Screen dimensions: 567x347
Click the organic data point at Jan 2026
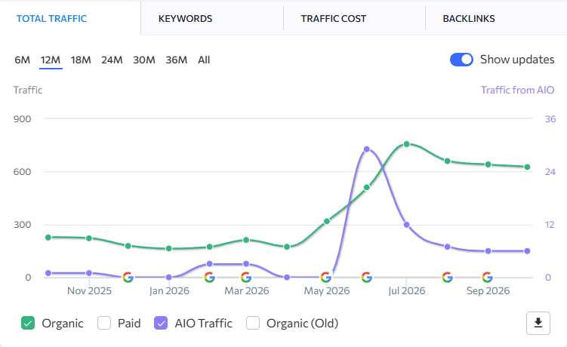168,248
